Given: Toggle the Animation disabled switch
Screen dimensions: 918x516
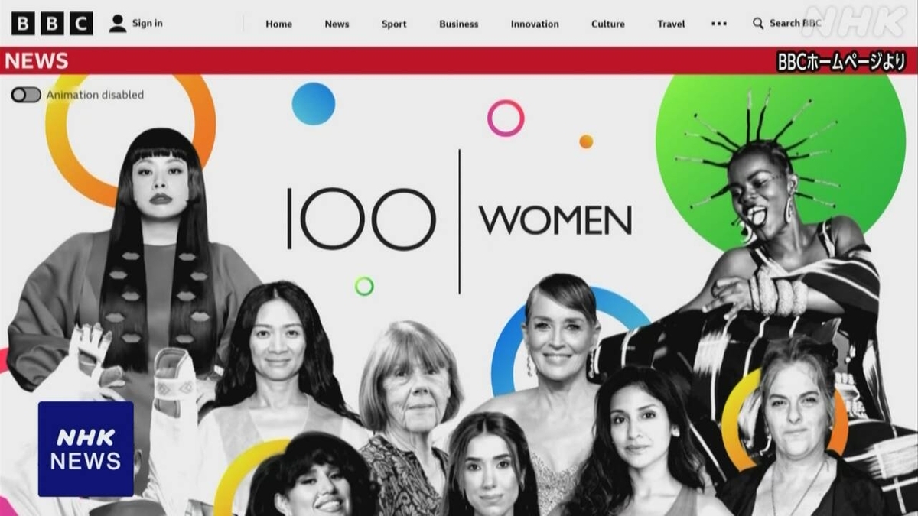Looking at the screenshot, I should pyautogui.click(x=26, y=95).
